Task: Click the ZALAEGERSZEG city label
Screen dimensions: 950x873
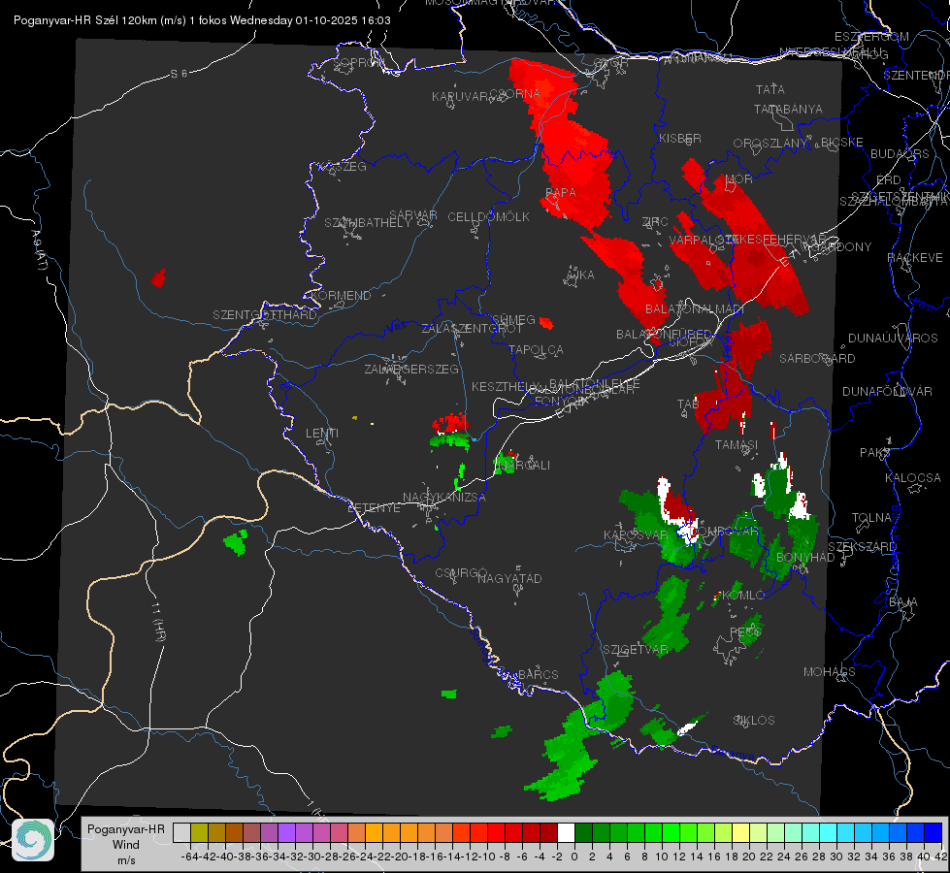Action: (410, 369)
